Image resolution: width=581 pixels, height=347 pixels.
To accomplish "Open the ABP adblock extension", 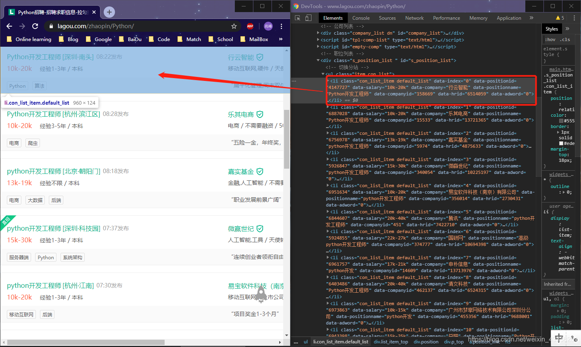I will [250, 26].
